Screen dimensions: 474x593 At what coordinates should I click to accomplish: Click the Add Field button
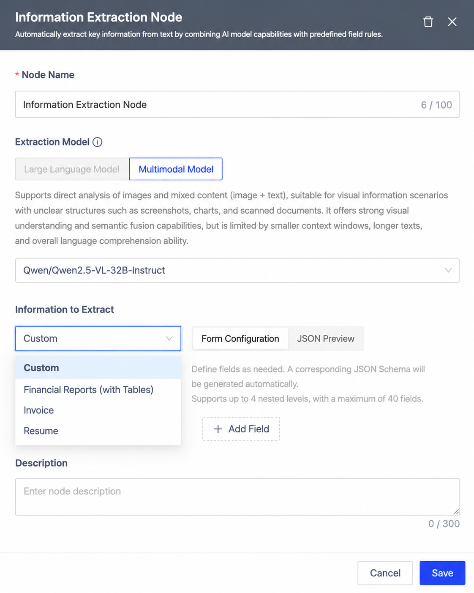[x=241, y=429]
